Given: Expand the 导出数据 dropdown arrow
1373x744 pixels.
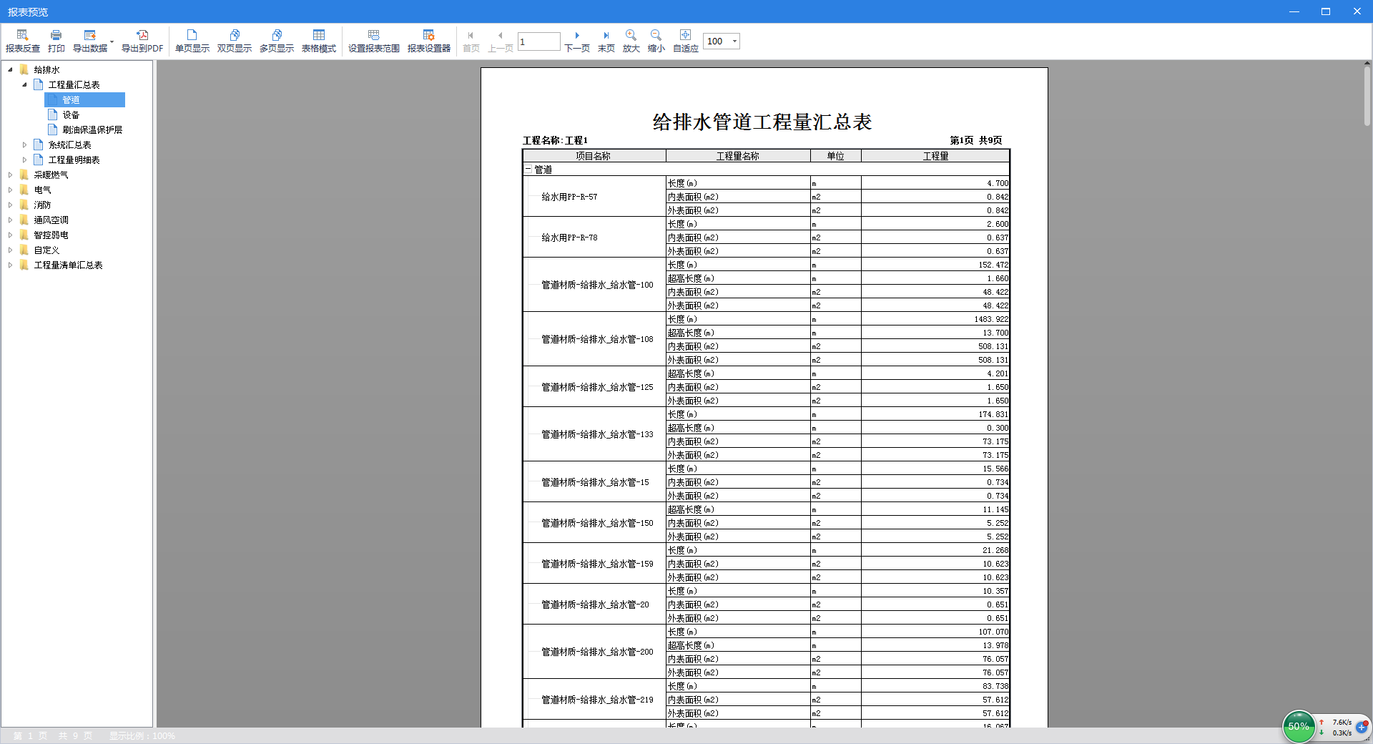Looking at the screenshot, I should (112, 41).
